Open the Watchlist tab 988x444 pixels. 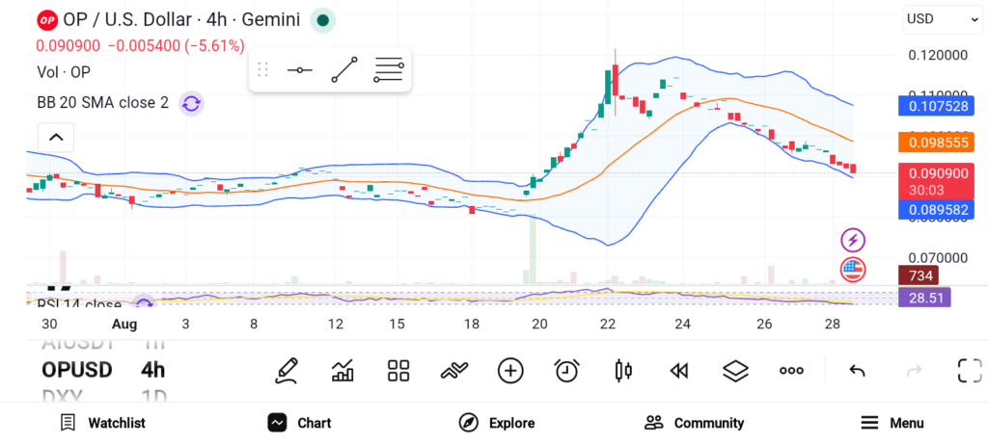tap(102, 423)
